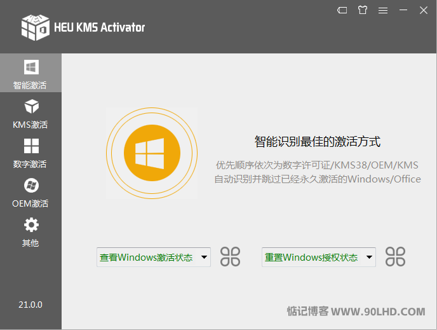The width and height of the screenshot is (437, 330).
Task: Run the action icon beside 重置Windows授权状态
Action: pyautogui.click(x=395, y=257)
